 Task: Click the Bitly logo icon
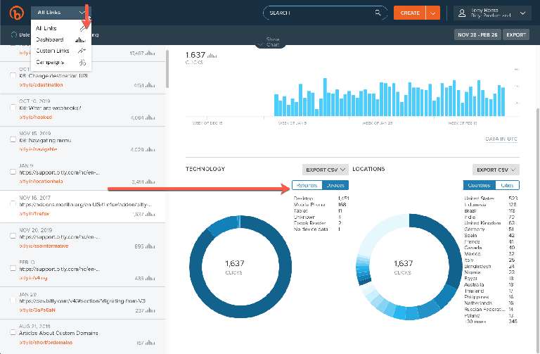(16, 13)
